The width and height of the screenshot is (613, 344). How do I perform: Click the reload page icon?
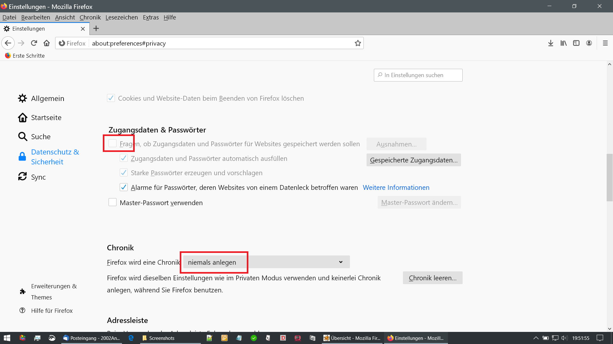pyautogui.click(x=34, y=43)
